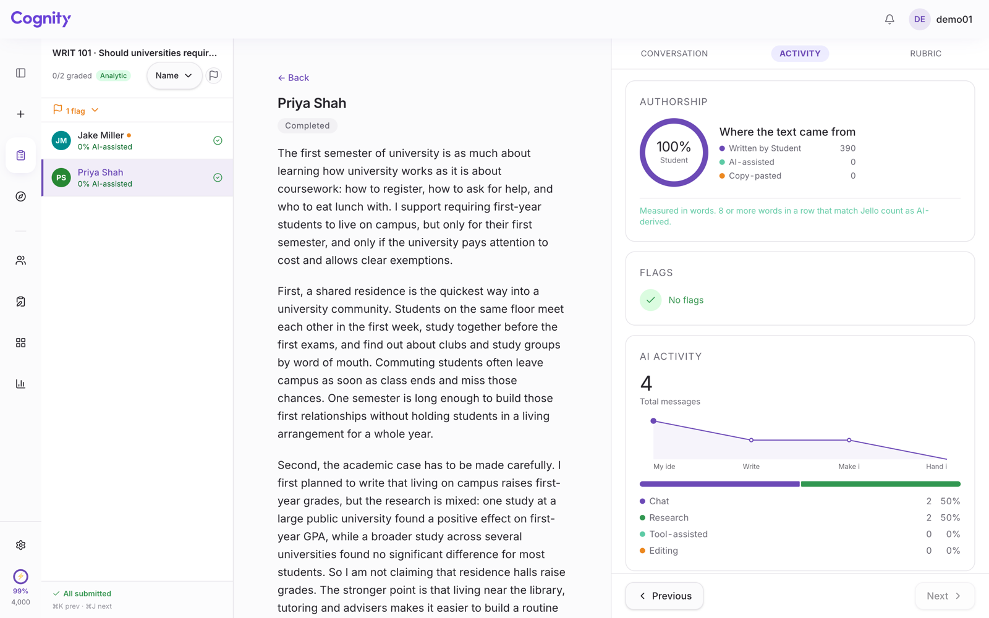
Task: Open the settings gear icon
Action: (20, 545)
